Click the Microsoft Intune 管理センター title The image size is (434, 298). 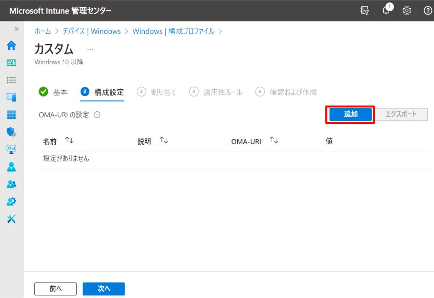tap(60, 11)
